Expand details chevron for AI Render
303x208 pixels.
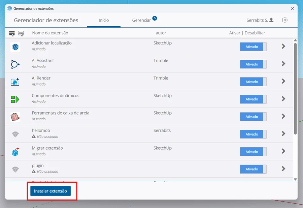(x=283, y=81)
